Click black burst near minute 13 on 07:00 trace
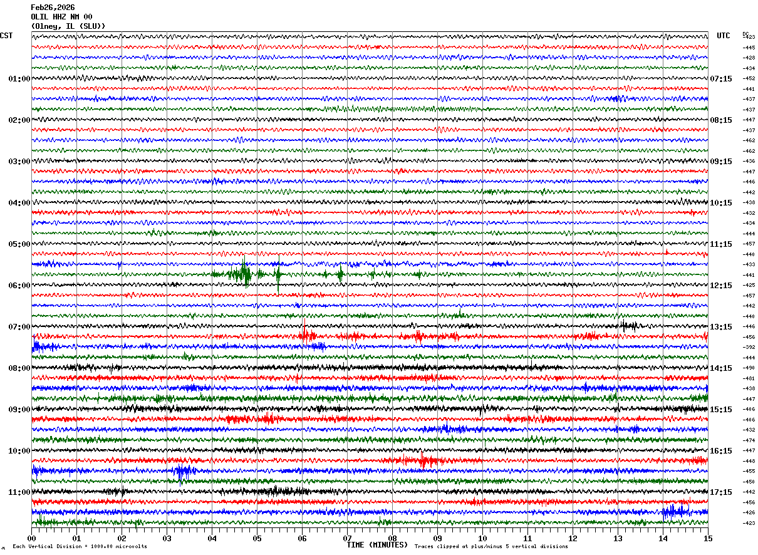This screenshot has height=555, width=758. point(628,326)
